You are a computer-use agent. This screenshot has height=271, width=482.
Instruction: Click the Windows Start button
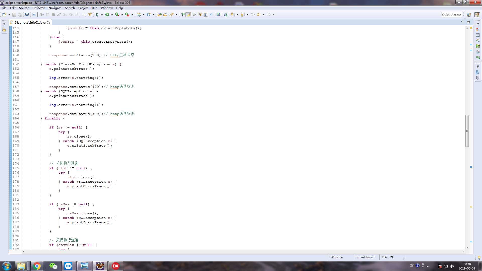[x=7, y=266]
